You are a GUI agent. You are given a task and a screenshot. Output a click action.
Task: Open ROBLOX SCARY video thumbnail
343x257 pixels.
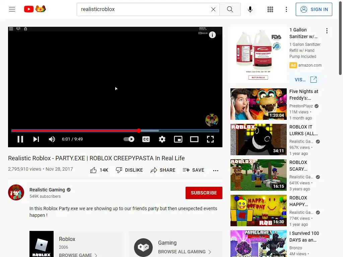click(x=258, y=175)
